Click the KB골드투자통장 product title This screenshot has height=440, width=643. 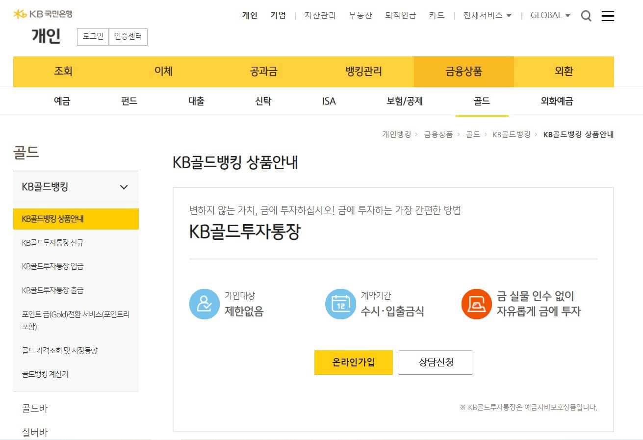point(245,233)
